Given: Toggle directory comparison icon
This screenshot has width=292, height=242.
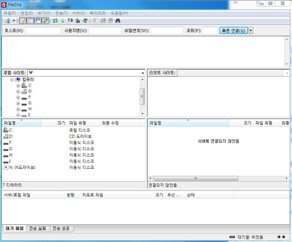Looking at the screenshot, I should (103, 21).
